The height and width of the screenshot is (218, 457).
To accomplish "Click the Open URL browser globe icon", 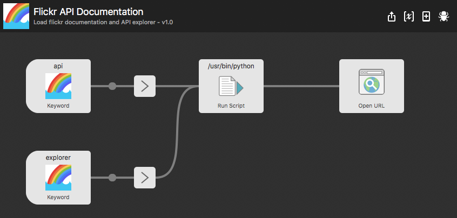I will [x=372, y=82].
